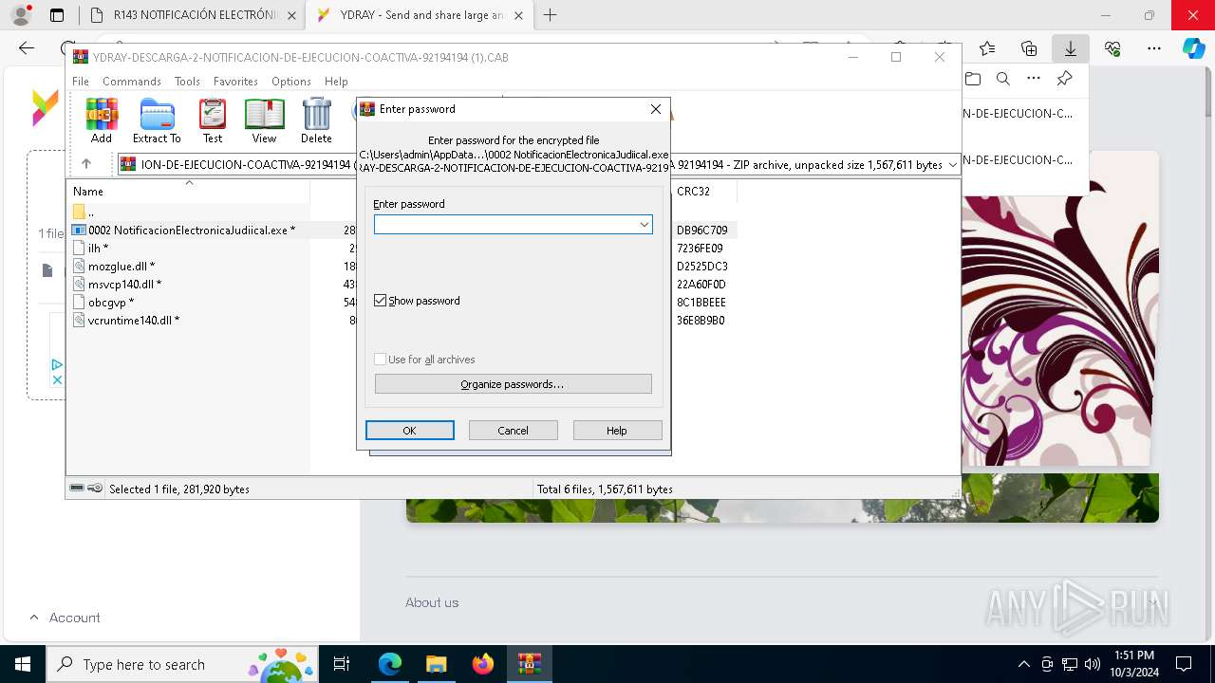Go up one folder level in WinRAR
The height and width of the screenshot is (683, 1215).
85,164
